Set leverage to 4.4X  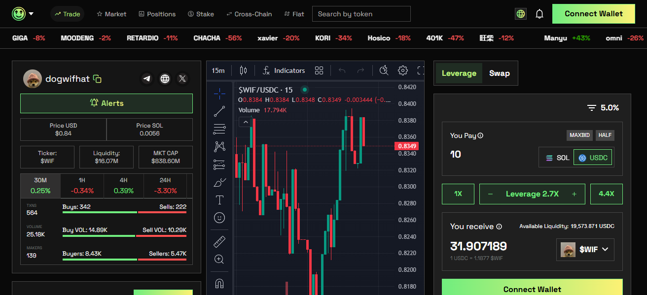pyautogui.click(x=607, y=194)
